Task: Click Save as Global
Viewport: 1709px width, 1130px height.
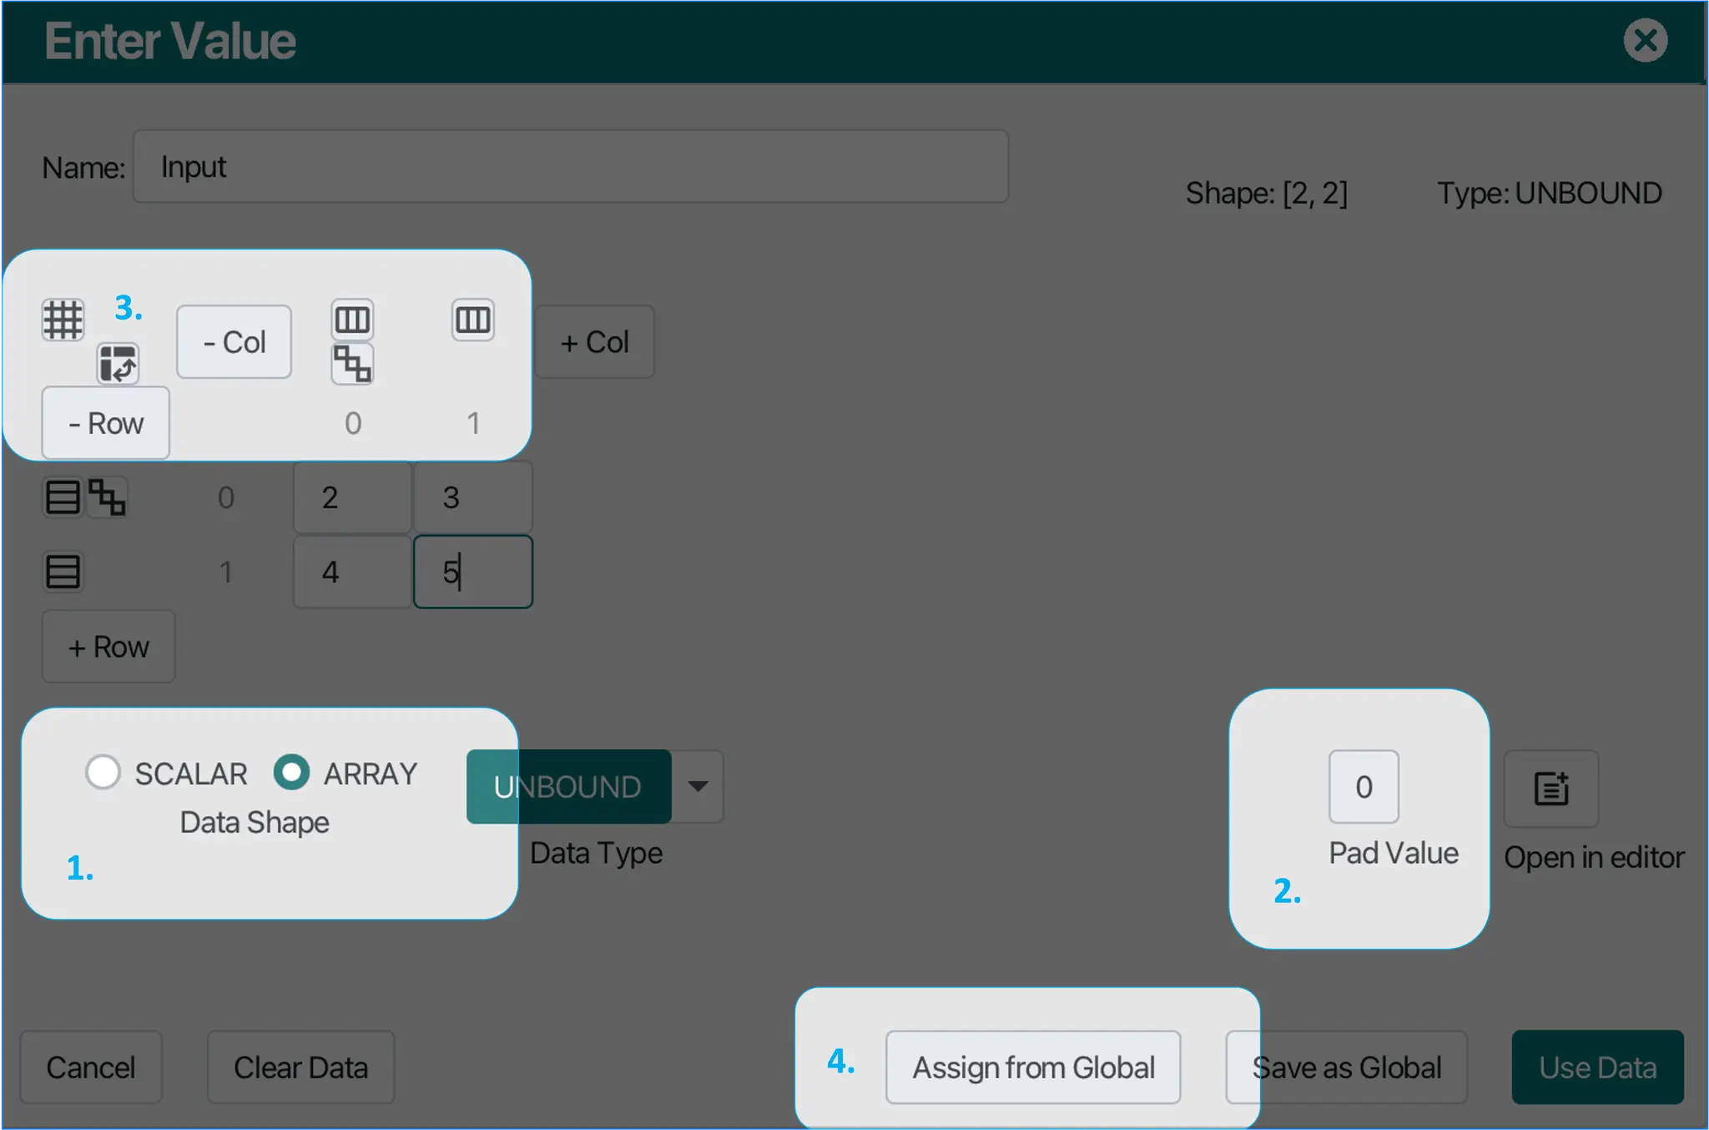Action: 1346,1067
